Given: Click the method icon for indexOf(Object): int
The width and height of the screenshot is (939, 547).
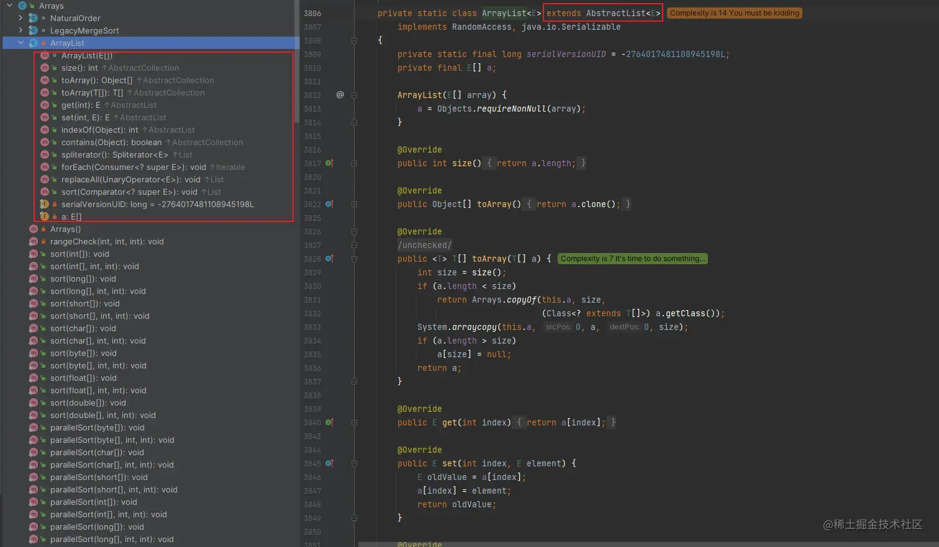Looking at the screenshot, I should (45, 130).
